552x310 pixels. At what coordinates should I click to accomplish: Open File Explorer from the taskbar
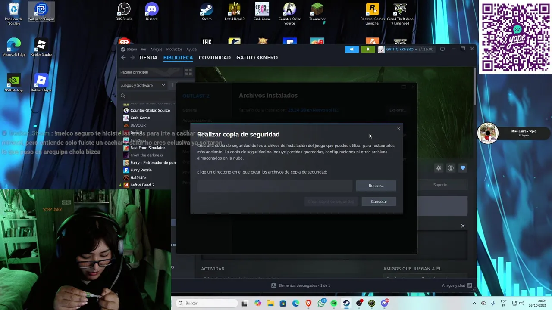[x=270, y=303]
